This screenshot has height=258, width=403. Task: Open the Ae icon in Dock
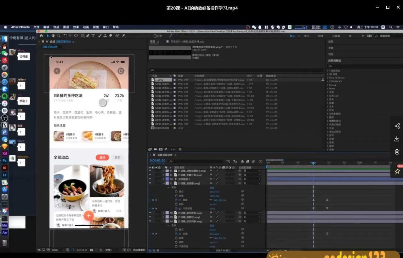coord(4,232)
